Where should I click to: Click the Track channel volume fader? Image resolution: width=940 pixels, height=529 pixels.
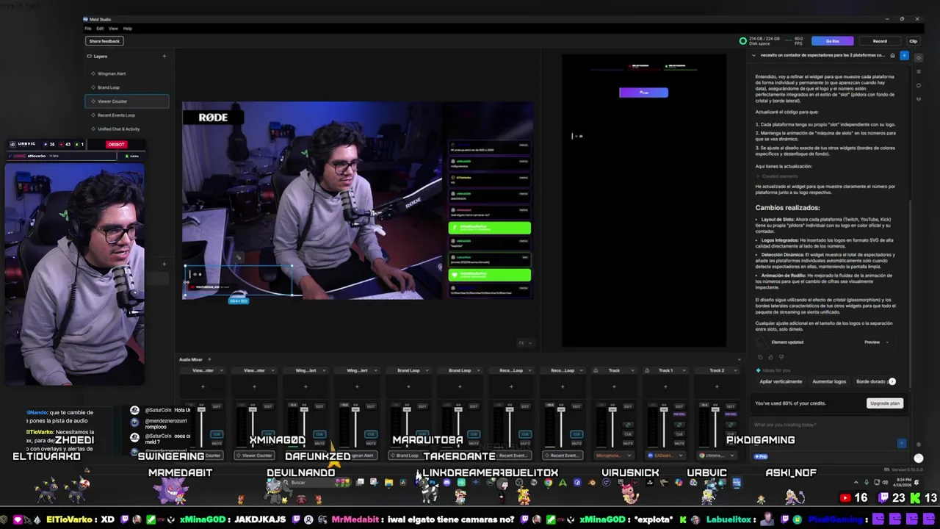pyautogui.click(x=612, y=409)
